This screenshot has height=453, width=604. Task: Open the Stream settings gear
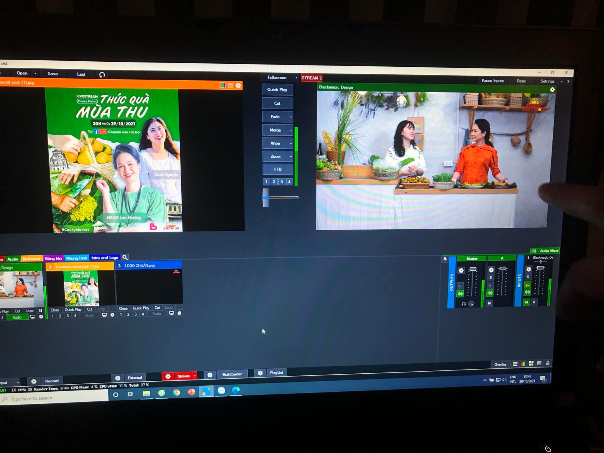pos(168,376)
